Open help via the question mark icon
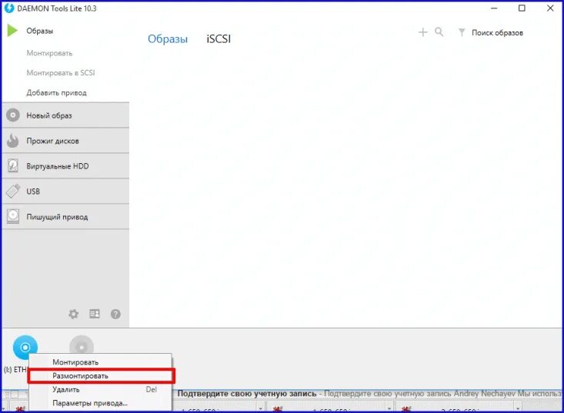564x413 pixels. 115,314
